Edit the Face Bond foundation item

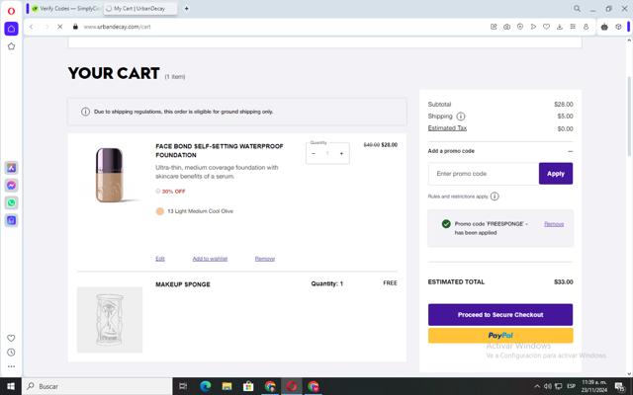160,259
